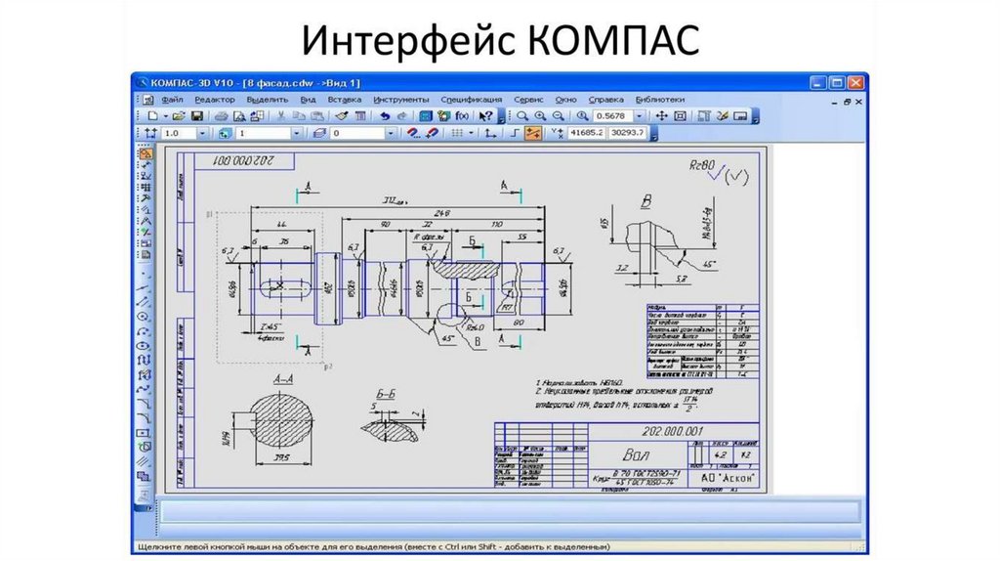
Task: Open the Вид menu
Action: coord(308,100)
